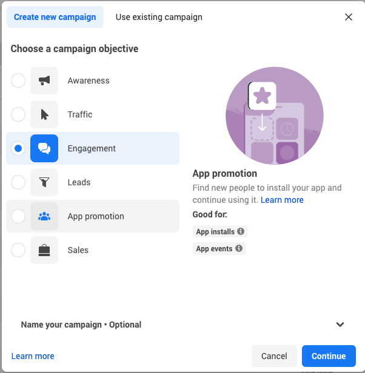The height and width of the screenshot is (373, 365).
Task: Select the Leads radio button
Action: tap(18, 182)
